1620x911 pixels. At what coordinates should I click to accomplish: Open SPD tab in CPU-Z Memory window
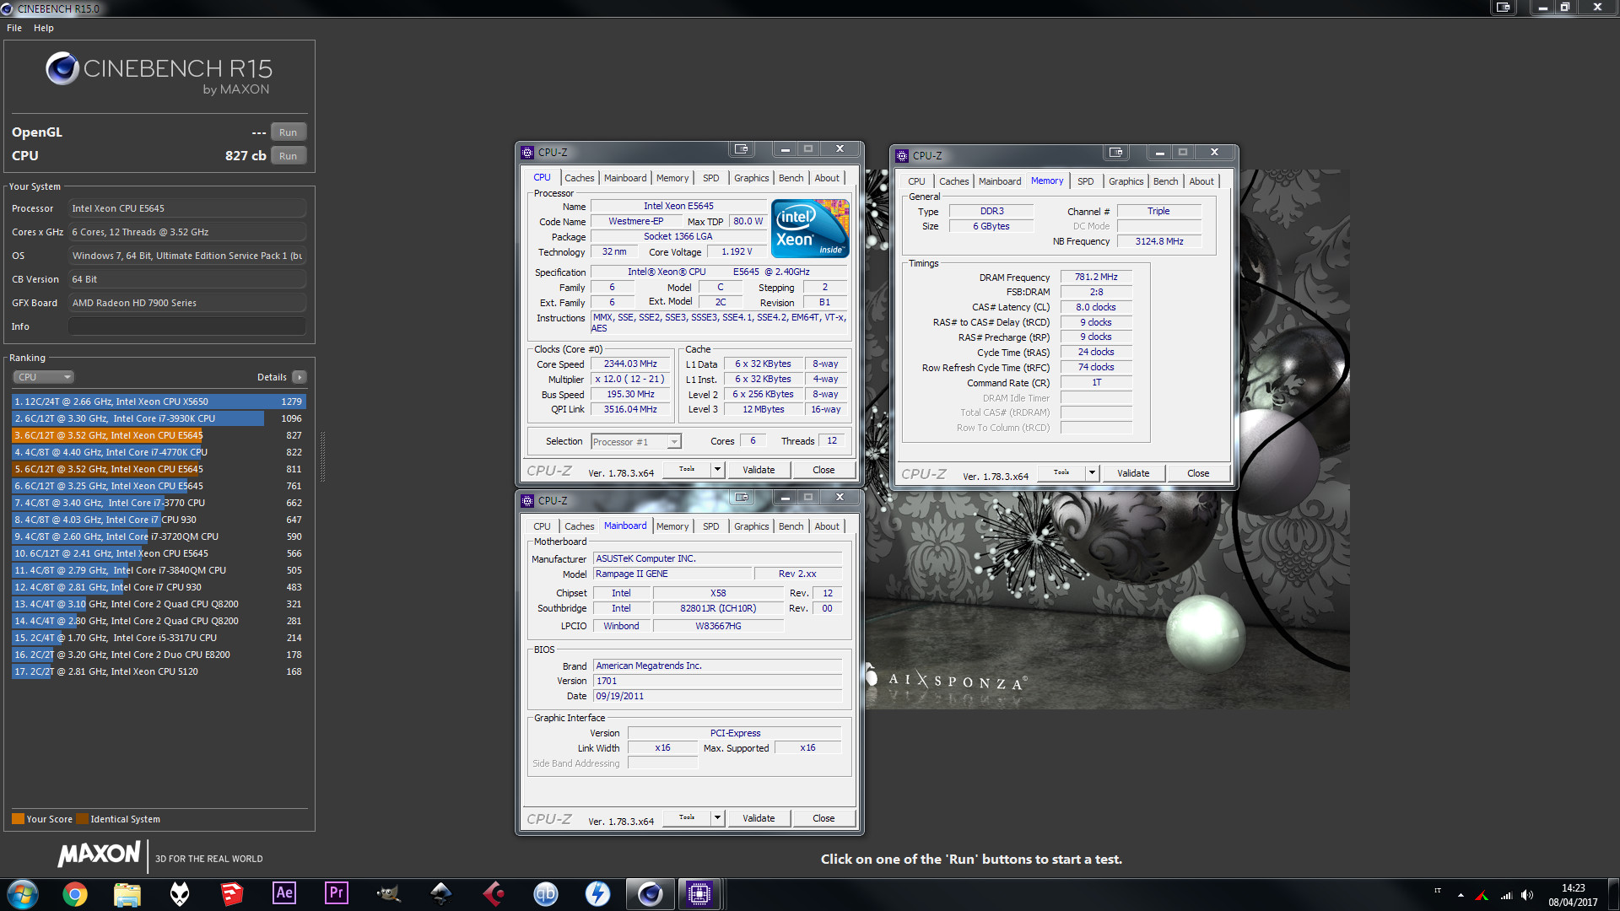click(1086, 181)
